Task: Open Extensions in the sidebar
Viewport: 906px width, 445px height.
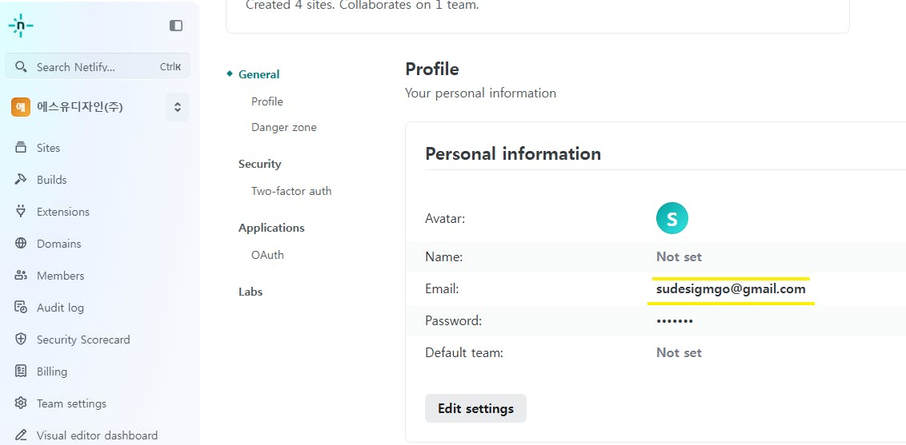Action: coord(63,212)
